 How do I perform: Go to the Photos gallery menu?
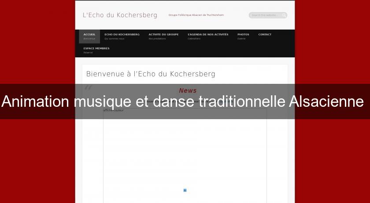(243, 36)
